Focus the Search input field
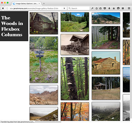This screenshot has width=132, height=123. coord(79,8)
